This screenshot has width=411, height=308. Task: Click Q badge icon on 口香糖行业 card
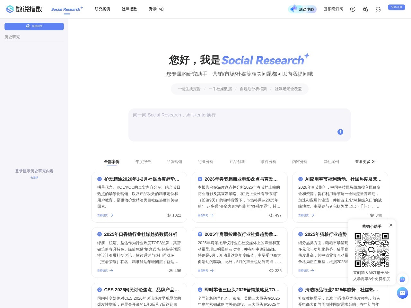pyautogui.click(x=100, y=234)
